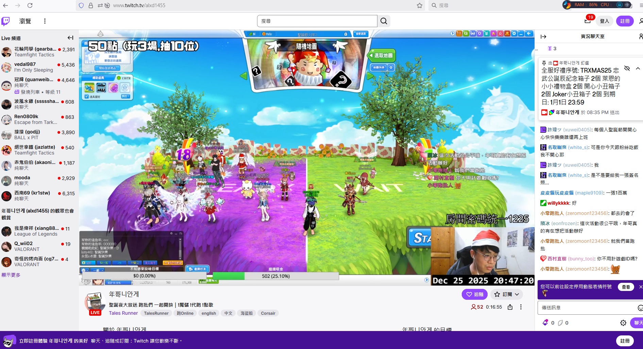Click the purple 追隨 follow button
643x349 pixels.
[474, 294]
